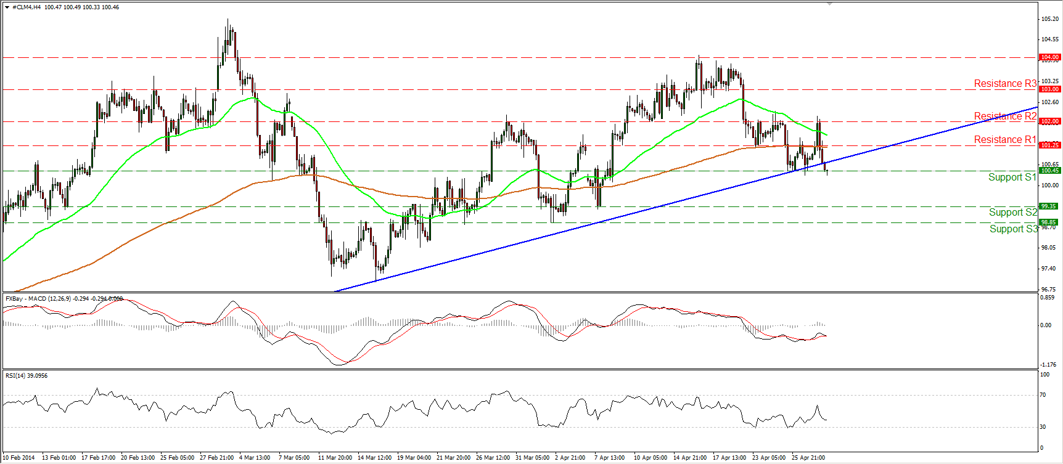Click the 7 Mar 05:00 time label
Viewport: 1063px width, 464px height.
point(294,458)
